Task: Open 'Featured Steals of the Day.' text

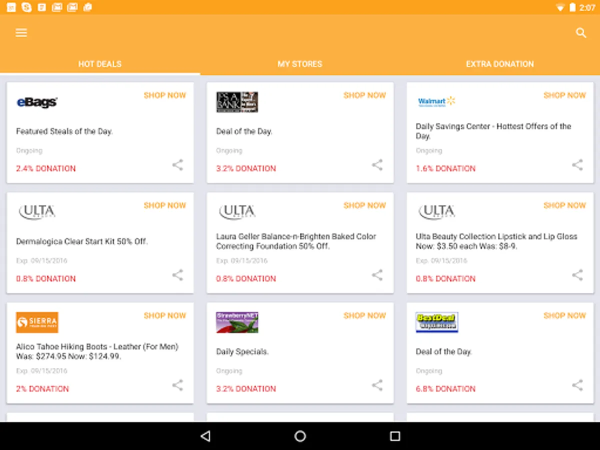Action: point(64,131)
